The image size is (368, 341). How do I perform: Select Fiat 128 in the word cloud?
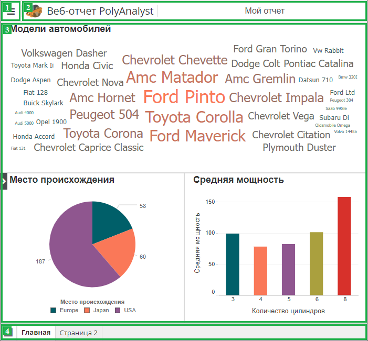pyautogui.click(x=36, y=93)
